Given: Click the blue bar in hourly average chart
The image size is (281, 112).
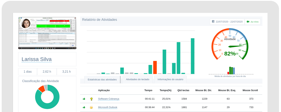Looking at the screenshot, I should pyautogui.click(x=234, y=71).
